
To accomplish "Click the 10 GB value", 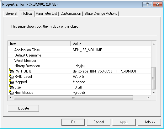I will pos(77,87).
